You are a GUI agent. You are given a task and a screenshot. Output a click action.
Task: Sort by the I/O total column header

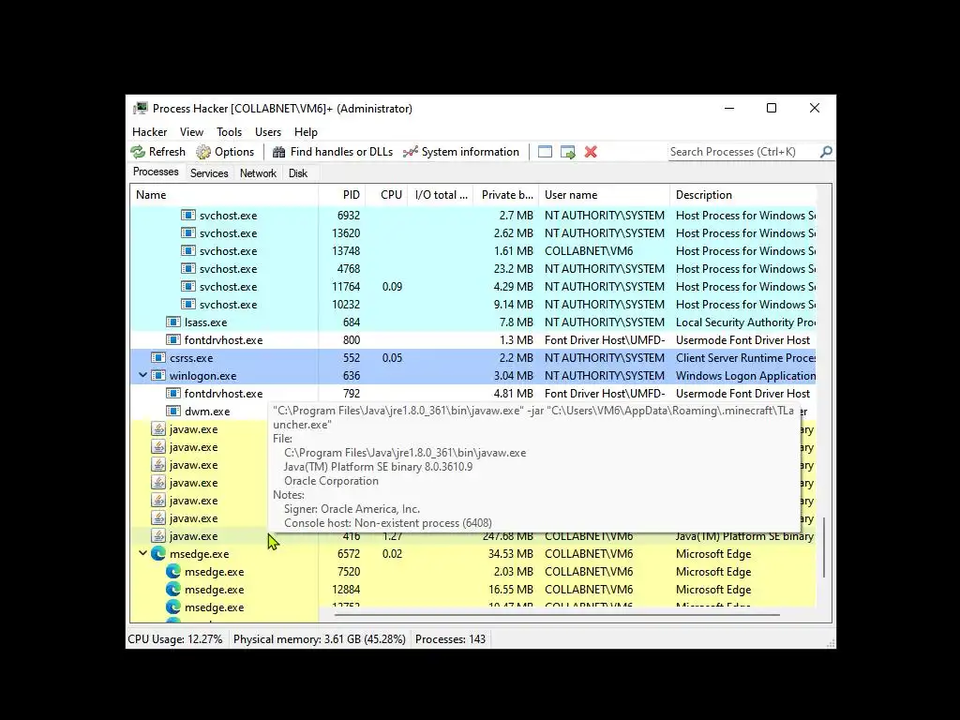click(x=441, y=195)
